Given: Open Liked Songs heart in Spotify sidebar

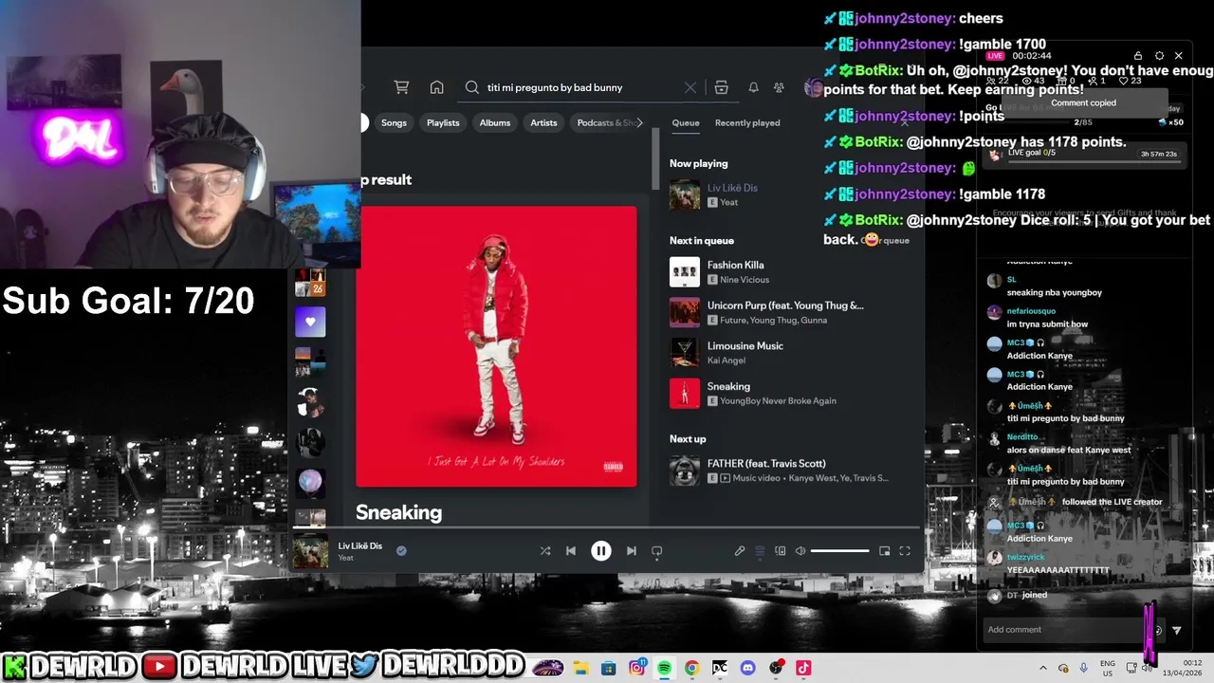Looking at the screenshot, I should tap(310, 322).
